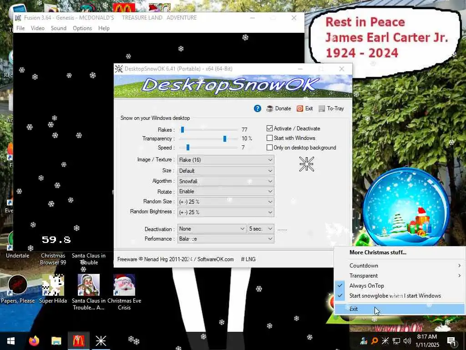466x350 pixels.
Task: Open the notification center icon
Action: pyautogui.click(x=451, y=341)
